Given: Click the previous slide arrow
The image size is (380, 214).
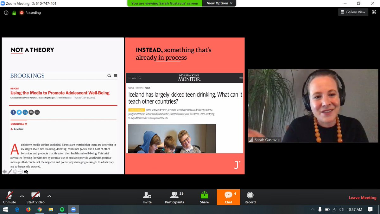Looking at the screenshot, I should coord(4,172).
